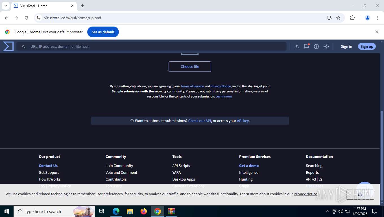Select the VirusTotal - Home tab
384x217 pixels.
(44, 6)
